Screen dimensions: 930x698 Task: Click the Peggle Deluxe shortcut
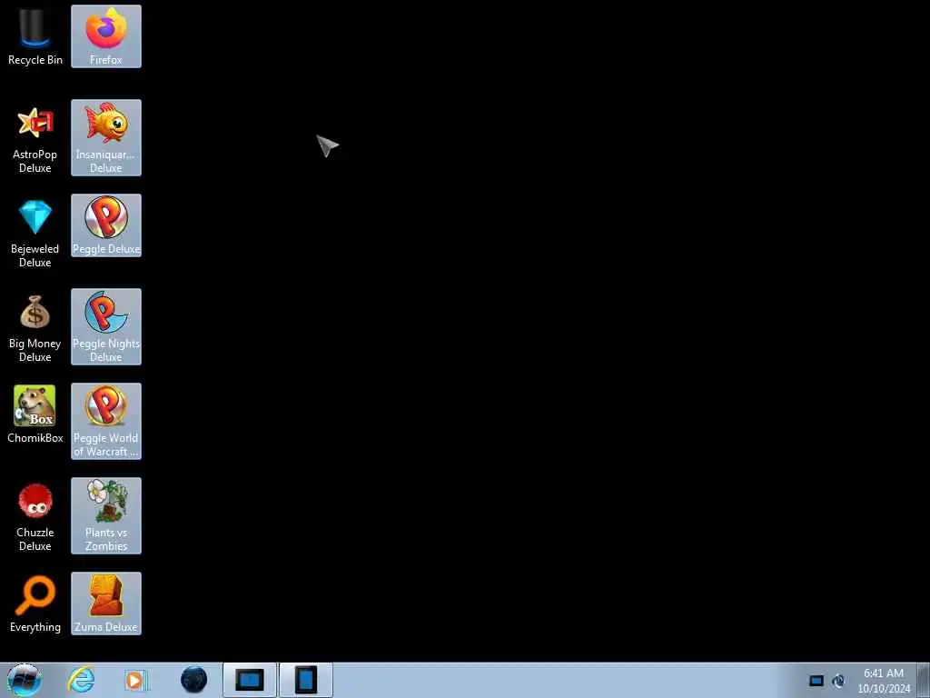[x=106, y=225]
